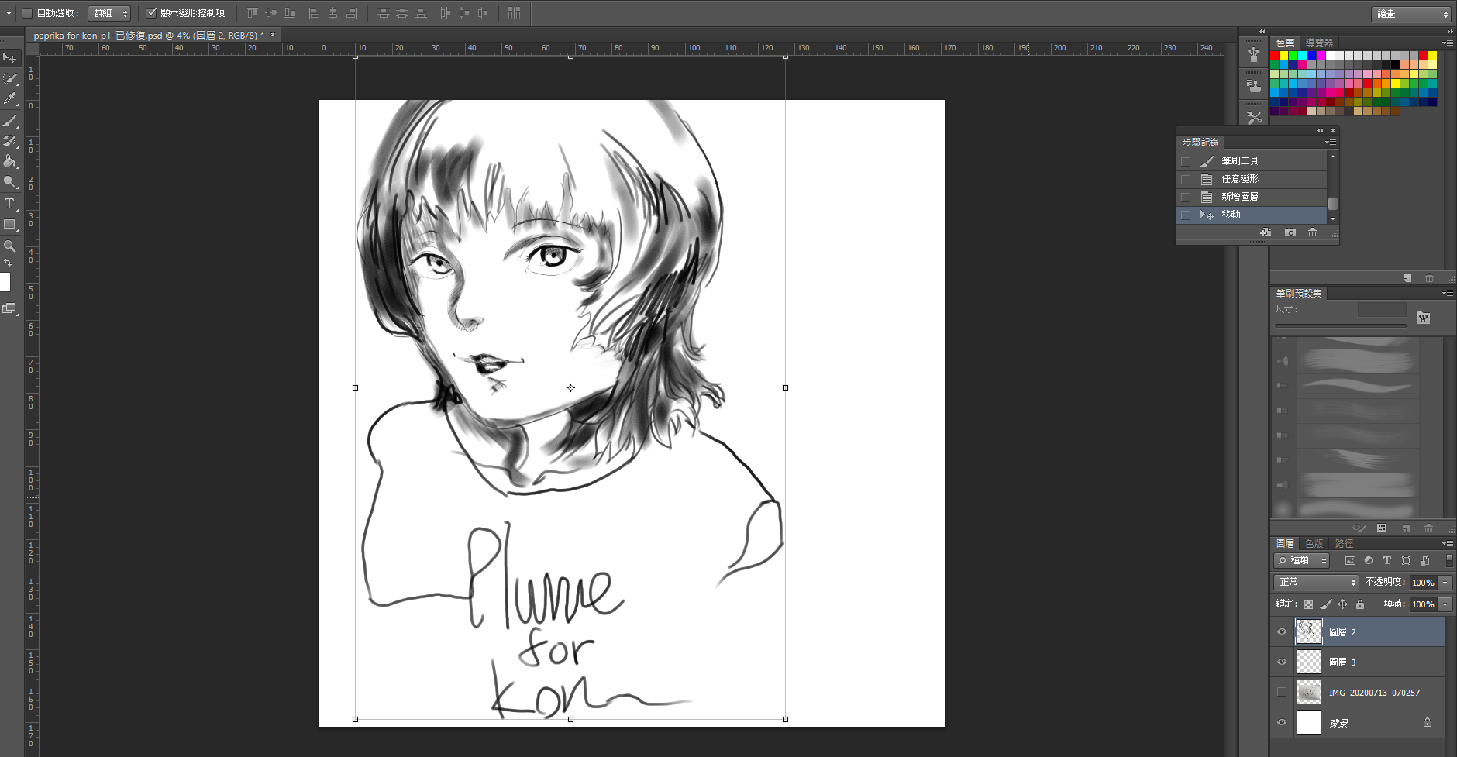This screenshot has width=1457, height=757.
Task: Set history brush source for 新增圖層 state
Action: tap(1185, 197)
